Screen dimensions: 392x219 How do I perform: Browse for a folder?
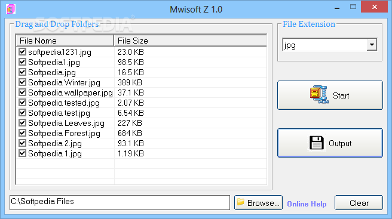(258, 203)
